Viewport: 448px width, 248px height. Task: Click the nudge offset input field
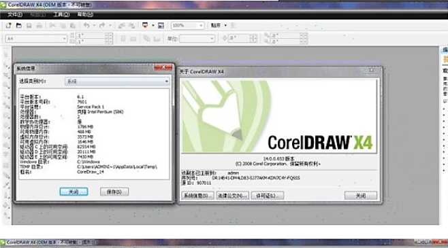tap(240, 38)
